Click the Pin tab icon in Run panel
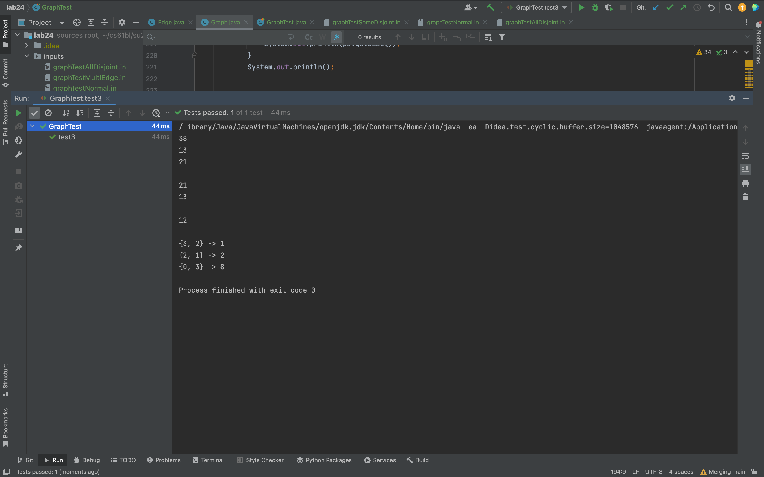Image resolution: width=764 pixels, height=477 pixels. click(19, 248)
